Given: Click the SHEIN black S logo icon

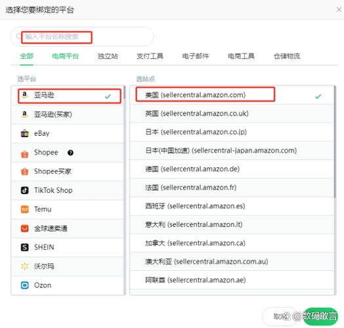Looking at the screenshot, I should [x=24, y=247].
